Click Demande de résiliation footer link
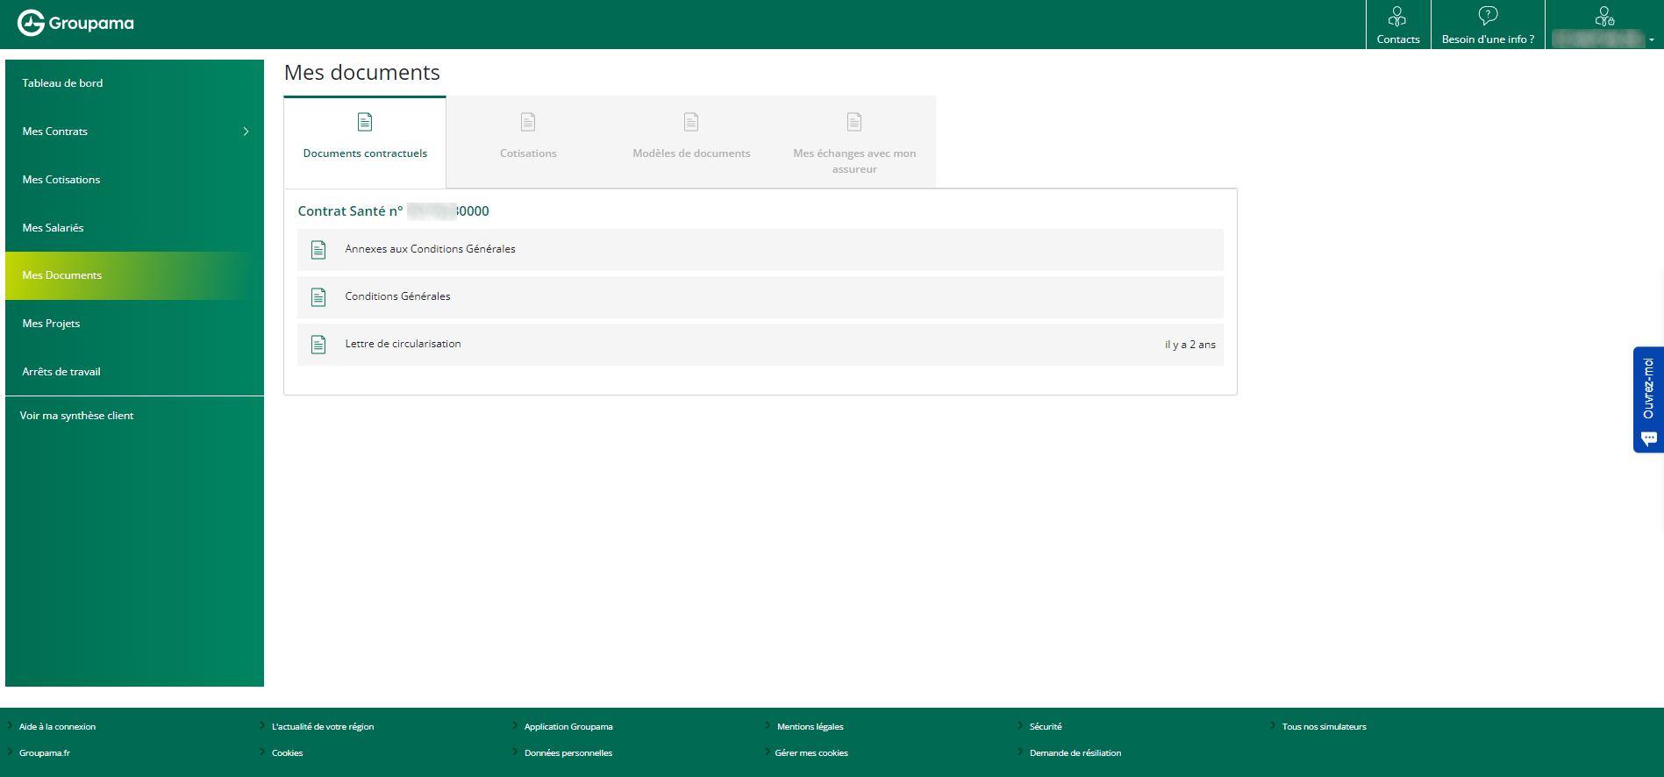 [x=1075, y=753]
